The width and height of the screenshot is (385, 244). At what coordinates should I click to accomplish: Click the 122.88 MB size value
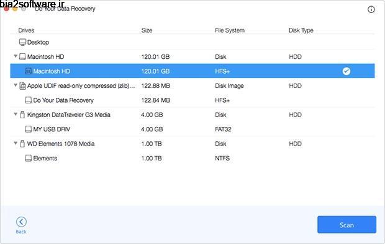[156, 85]
